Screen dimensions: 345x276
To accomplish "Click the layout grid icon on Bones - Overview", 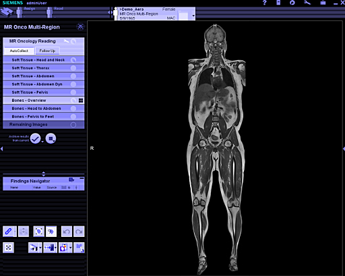I will [81, 101].
